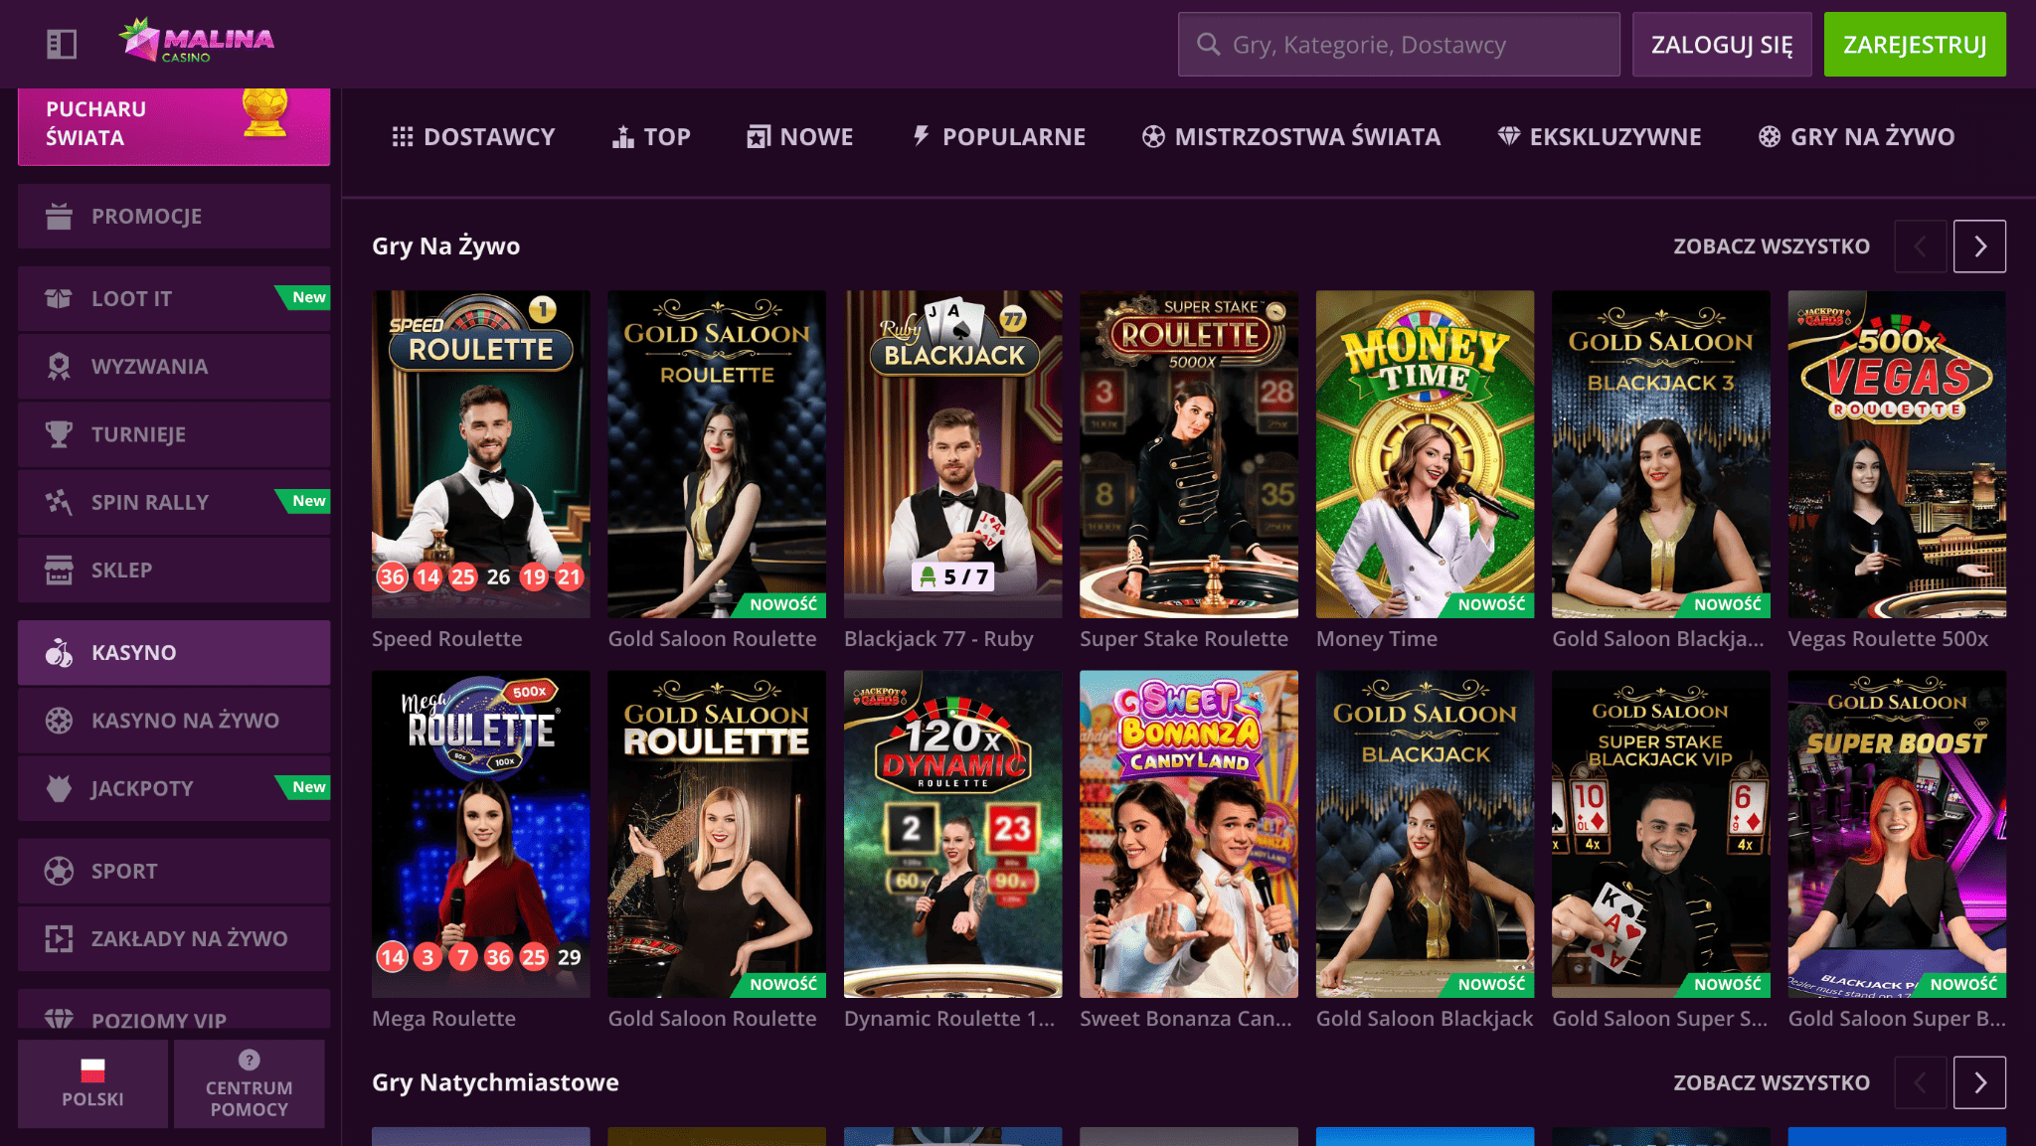Screen dimensions: 2036x1146
Task: Open the Dostawcy category tab
Action: tap(473, 137)
